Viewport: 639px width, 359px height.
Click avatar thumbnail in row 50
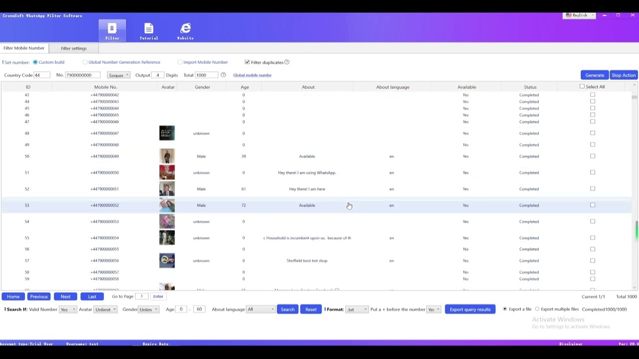tap(167, 156)
